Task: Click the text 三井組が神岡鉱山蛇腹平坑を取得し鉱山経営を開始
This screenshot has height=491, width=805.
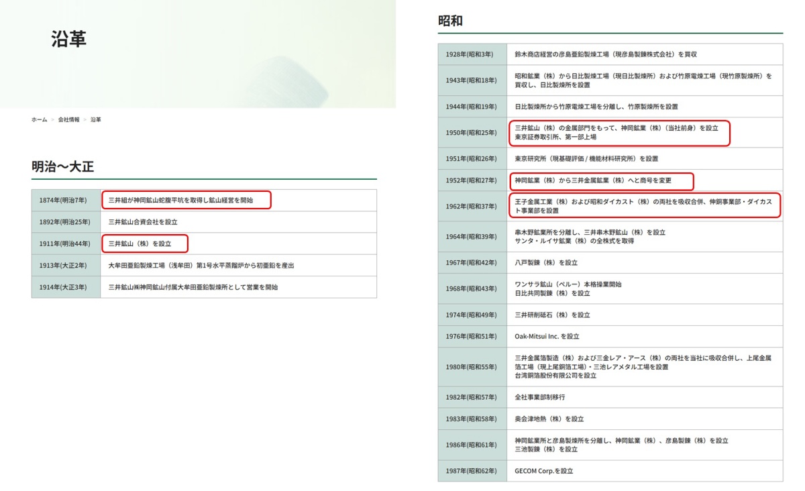Action: [x=180, y=201]
